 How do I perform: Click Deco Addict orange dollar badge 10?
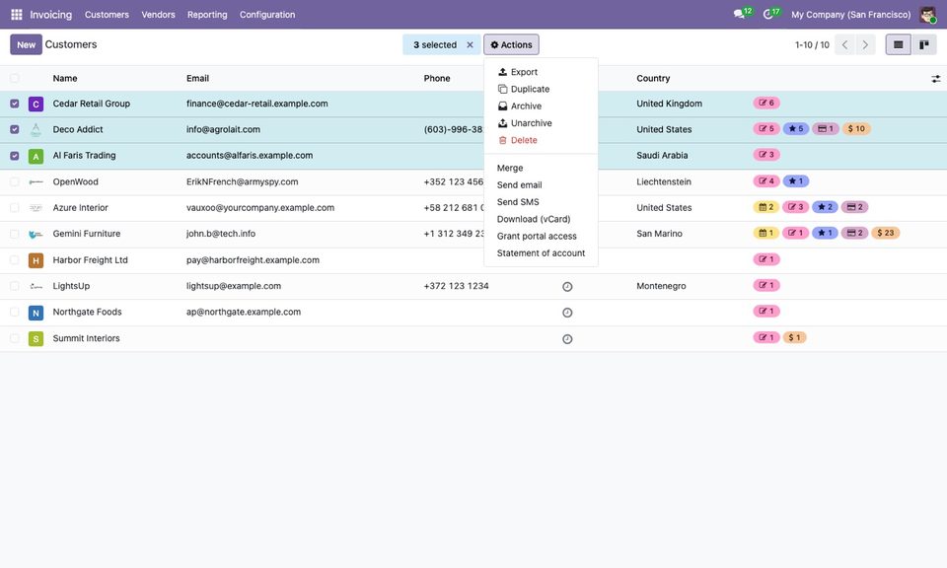[x=856, y=128]
